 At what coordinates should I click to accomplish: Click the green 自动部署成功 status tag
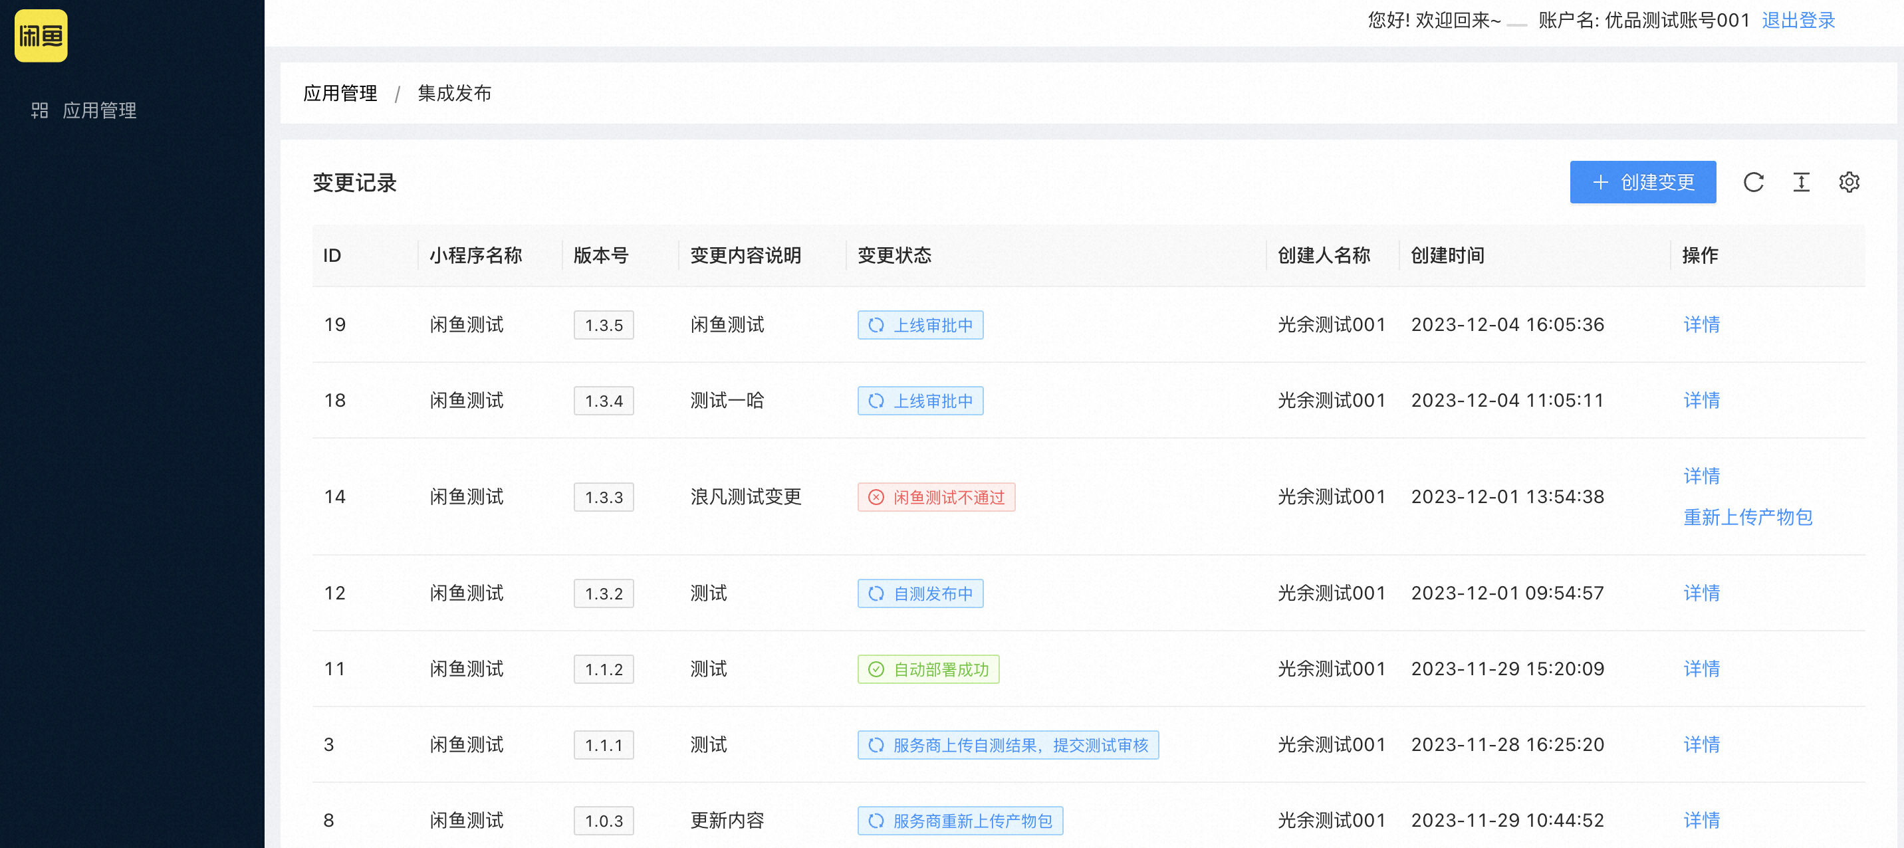coord(927,669)
